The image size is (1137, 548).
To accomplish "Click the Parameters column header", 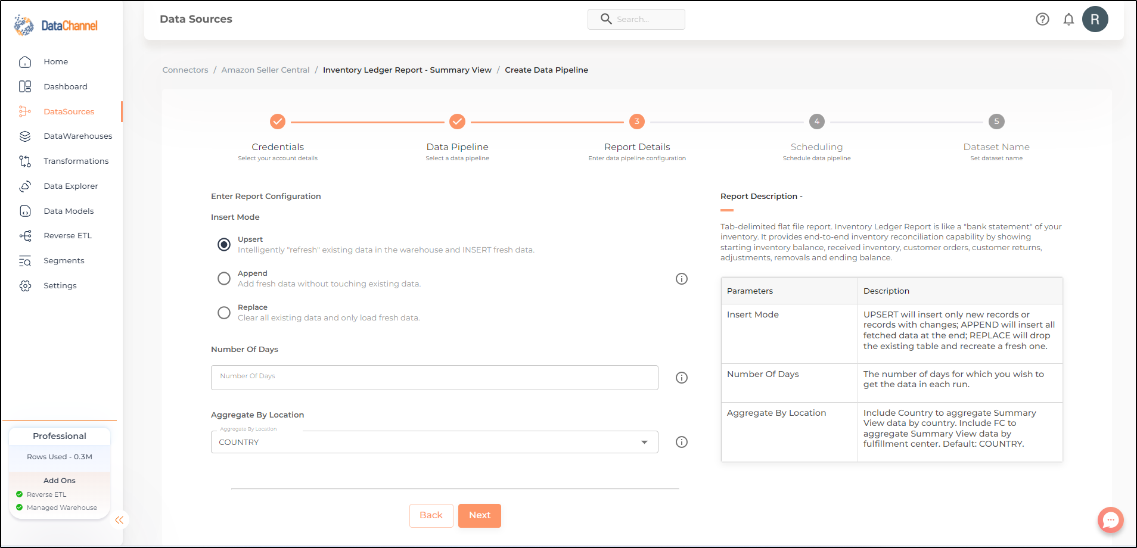I will click(789, 291).
